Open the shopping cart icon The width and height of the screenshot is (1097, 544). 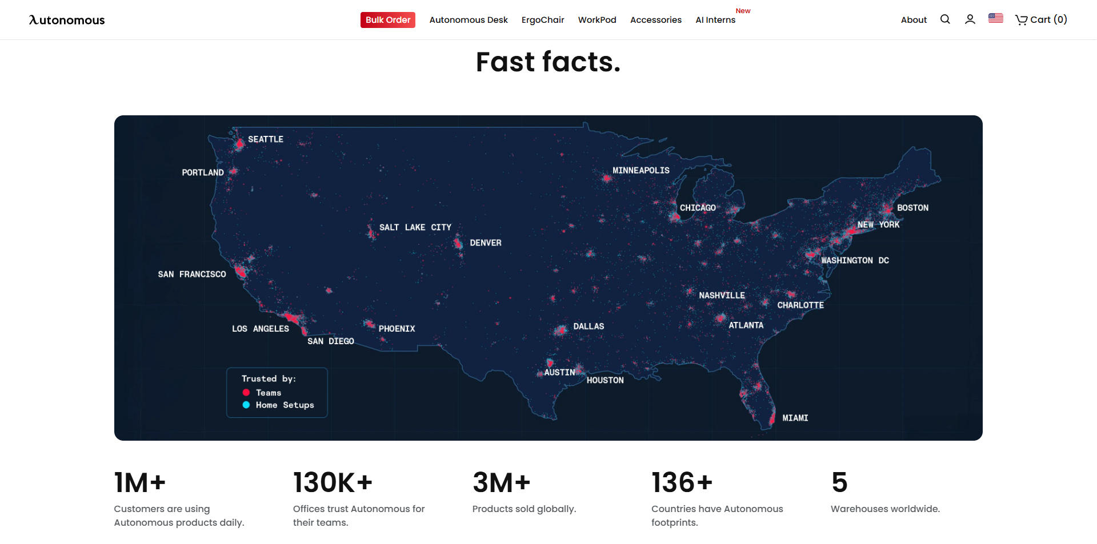[x=1021, y=20]
